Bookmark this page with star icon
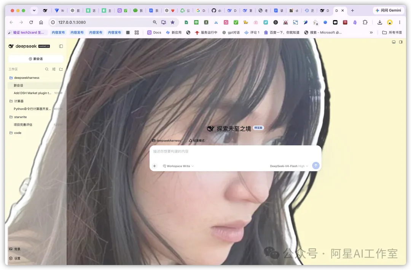Screen dimensions: 411x270 pyautogui.click(x=172, y=22)
